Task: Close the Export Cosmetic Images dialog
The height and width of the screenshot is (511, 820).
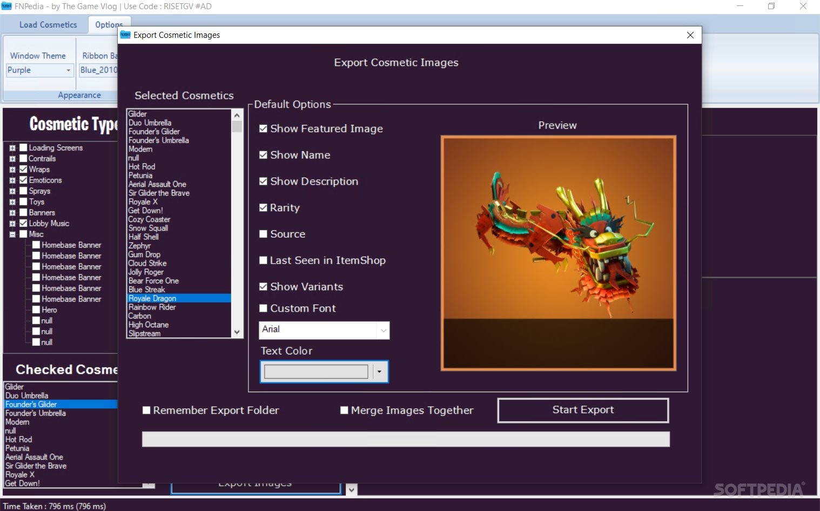Action: 690,35
